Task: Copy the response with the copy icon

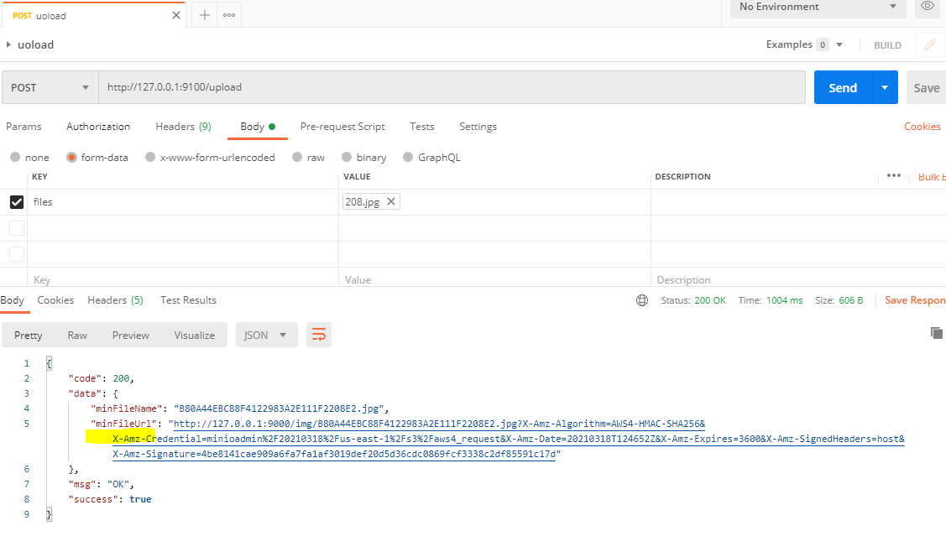Action: pos(937,332)
